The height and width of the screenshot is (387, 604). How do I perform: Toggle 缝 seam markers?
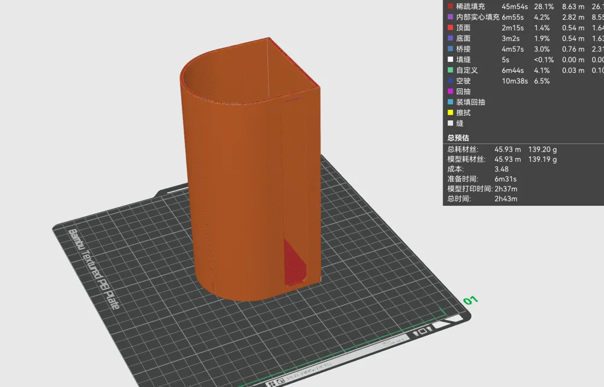451,123
